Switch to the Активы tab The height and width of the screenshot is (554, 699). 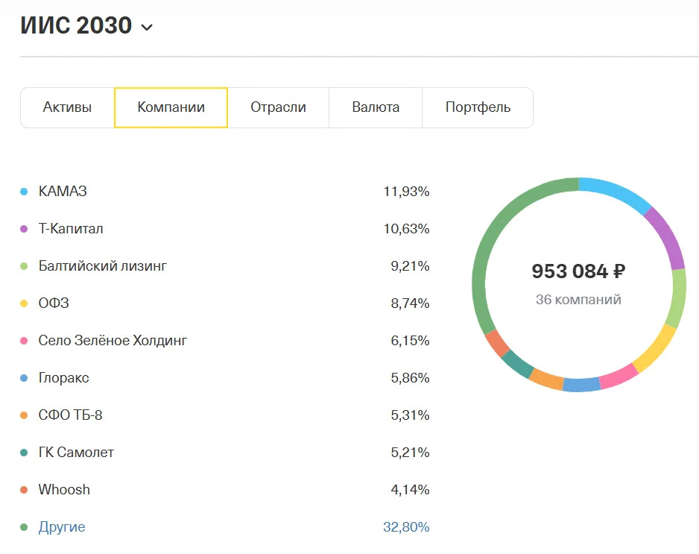(67, 107)
